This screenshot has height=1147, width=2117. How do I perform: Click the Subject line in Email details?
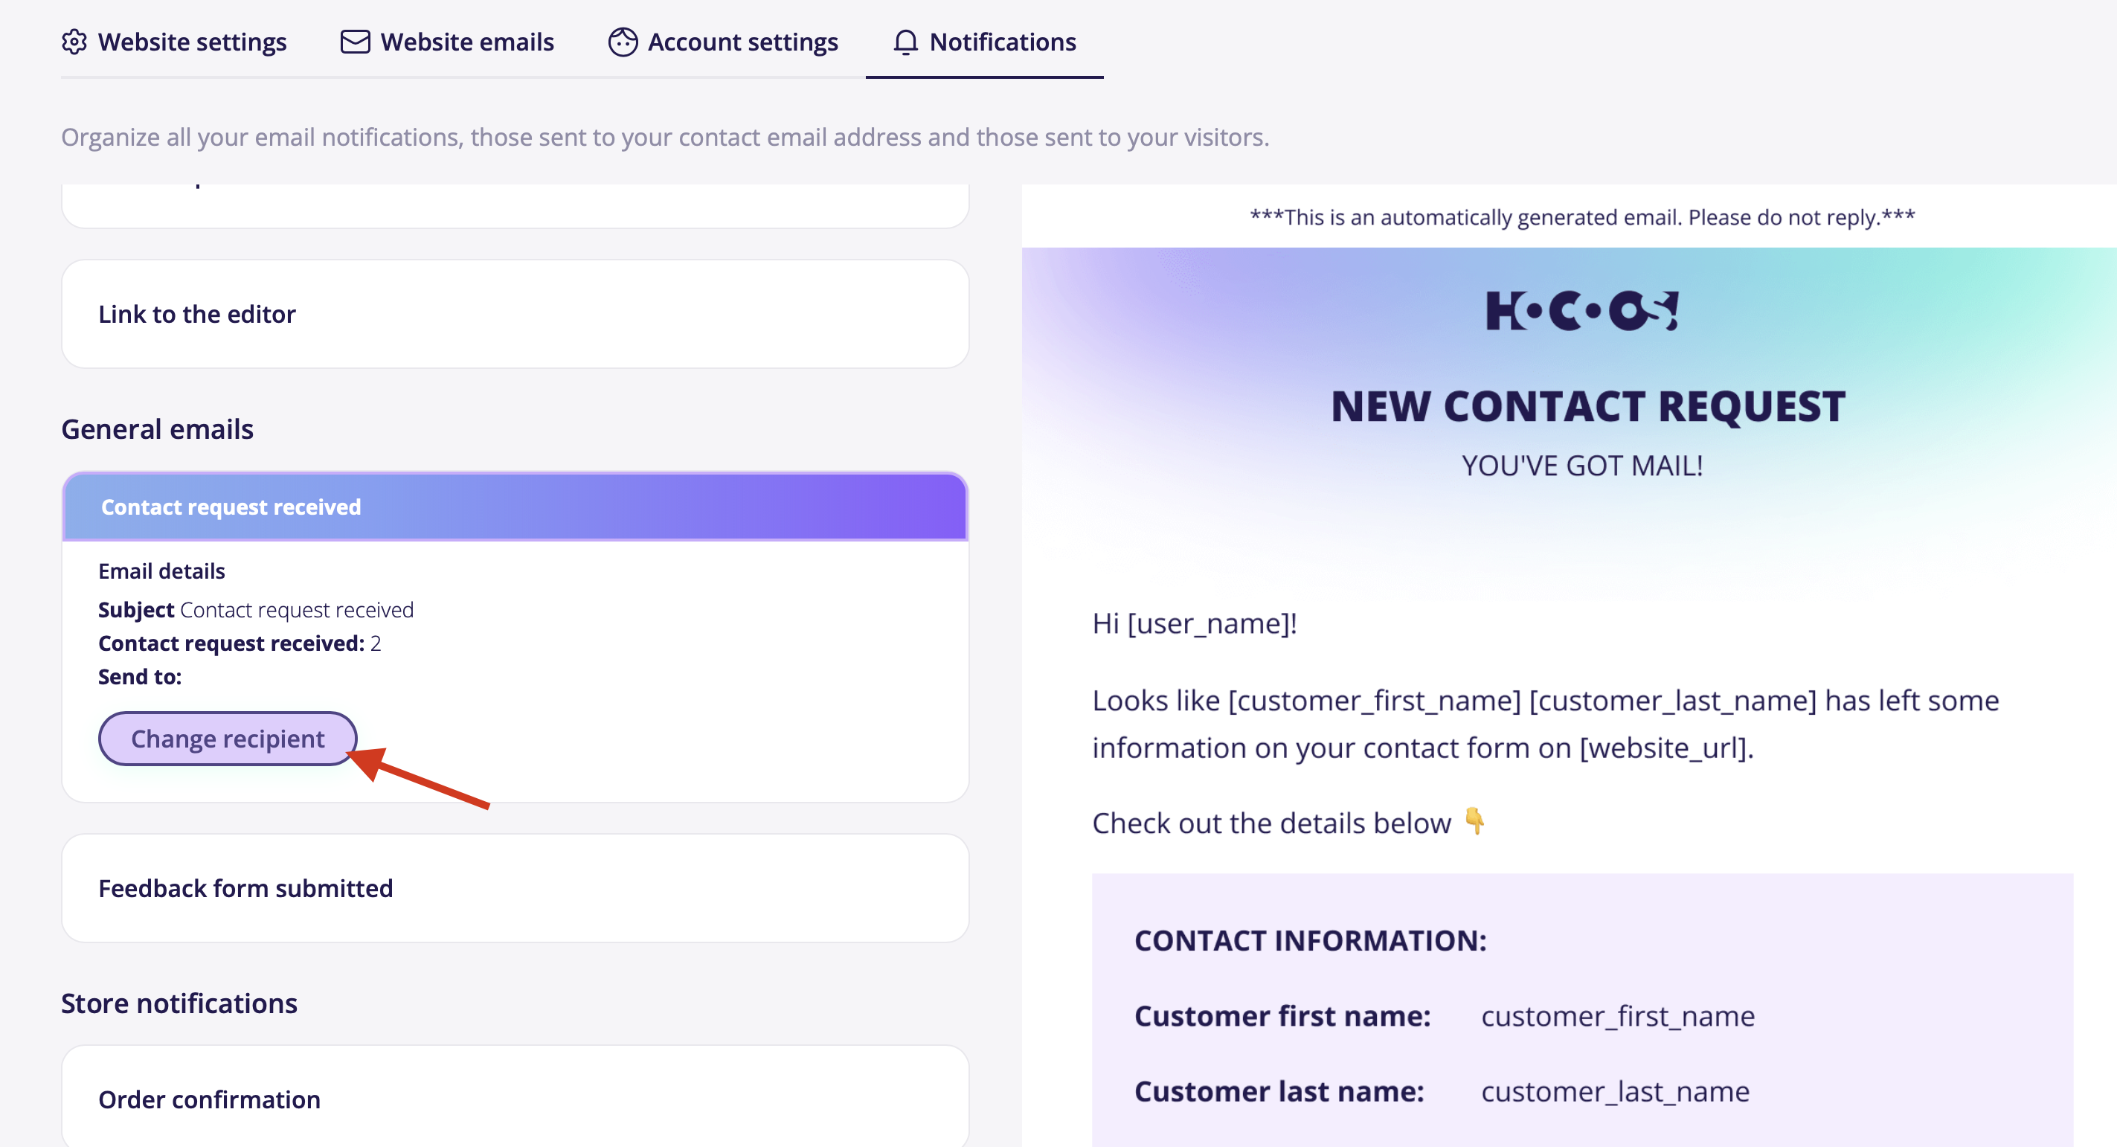tap(256, 610)
